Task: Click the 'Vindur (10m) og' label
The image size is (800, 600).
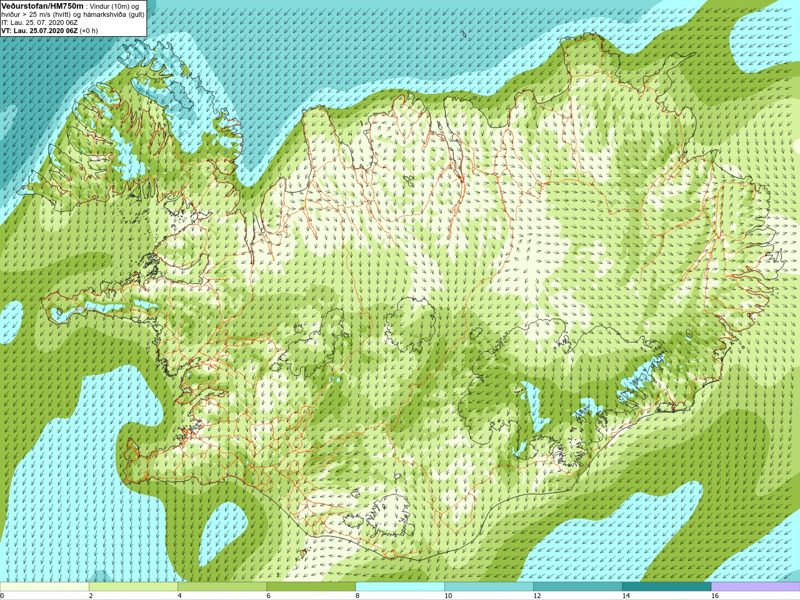Action: pyautogui.click(x=114, y=6)
